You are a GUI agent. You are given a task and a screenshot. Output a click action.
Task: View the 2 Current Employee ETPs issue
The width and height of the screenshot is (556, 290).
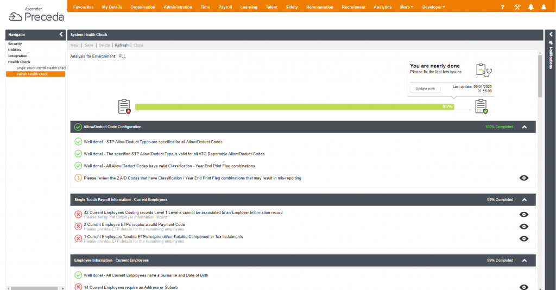coord(524,226)
